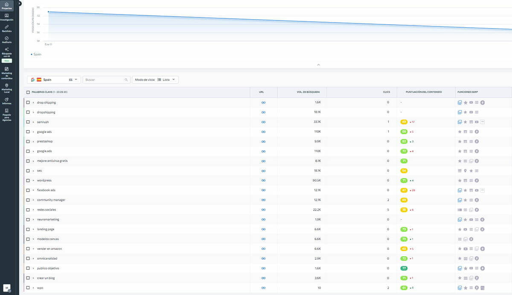This screenshot has height=295, width=512.
Task: Sort by Clics column header
Action: [386, 92]
